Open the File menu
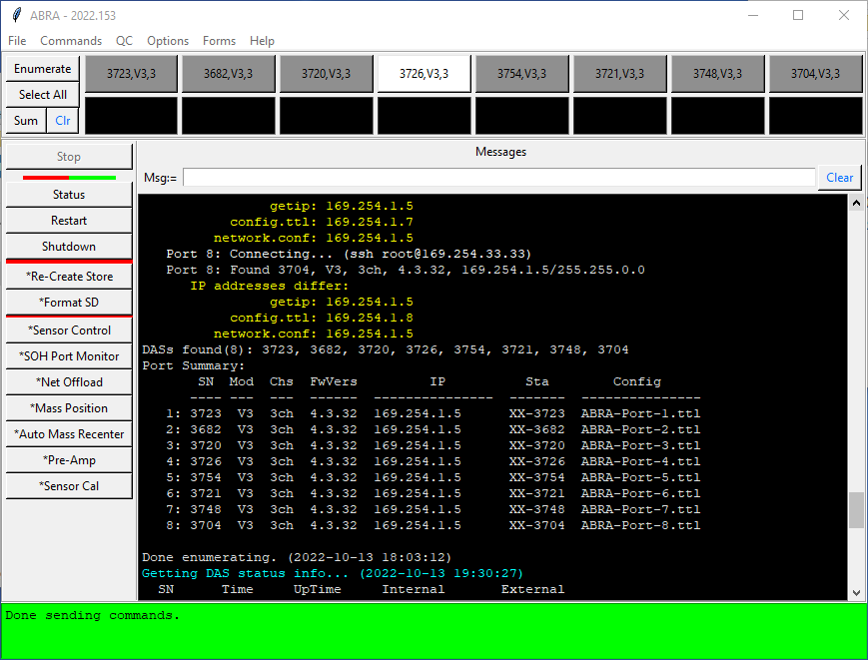The width and height of the screenshot is (868, 660). click(x=17, y=41)
